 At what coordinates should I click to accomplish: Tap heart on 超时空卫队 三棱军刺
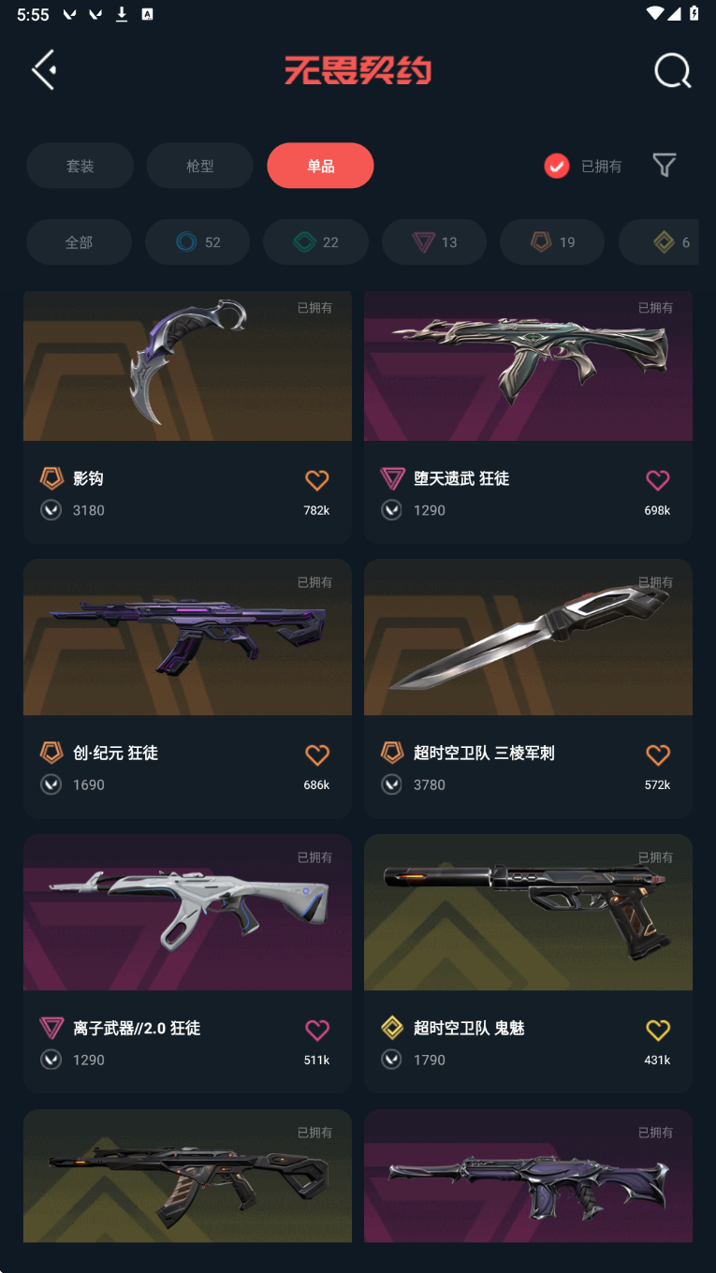tap(658, 754)
